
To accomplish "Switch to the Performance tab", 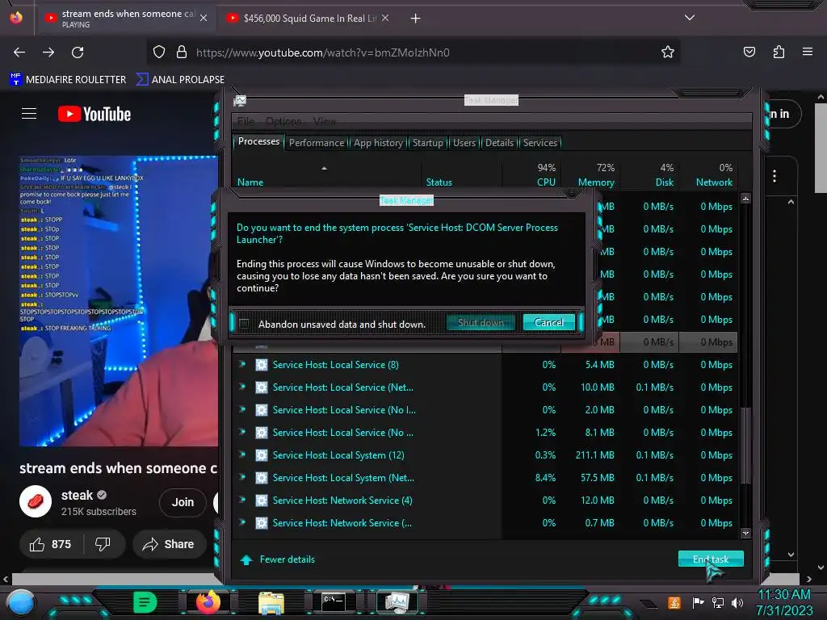I will tap(317, 143).
